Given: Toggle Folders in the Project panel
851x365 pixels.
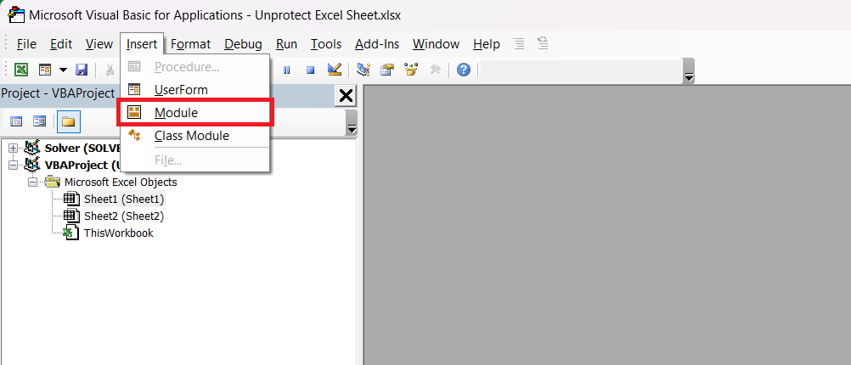Looking at the screenshot, I should click(x=69, y=121).
